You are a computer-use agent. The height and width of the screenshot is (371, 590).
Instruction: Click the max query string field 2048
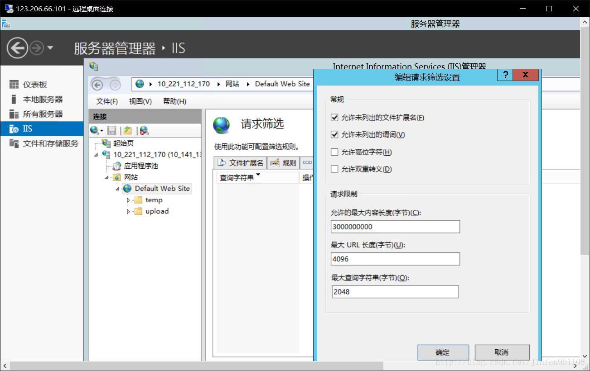395,291
